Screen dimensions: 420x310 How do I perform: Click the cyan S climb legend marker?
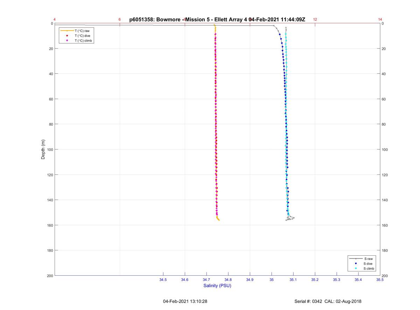point(356,268)
